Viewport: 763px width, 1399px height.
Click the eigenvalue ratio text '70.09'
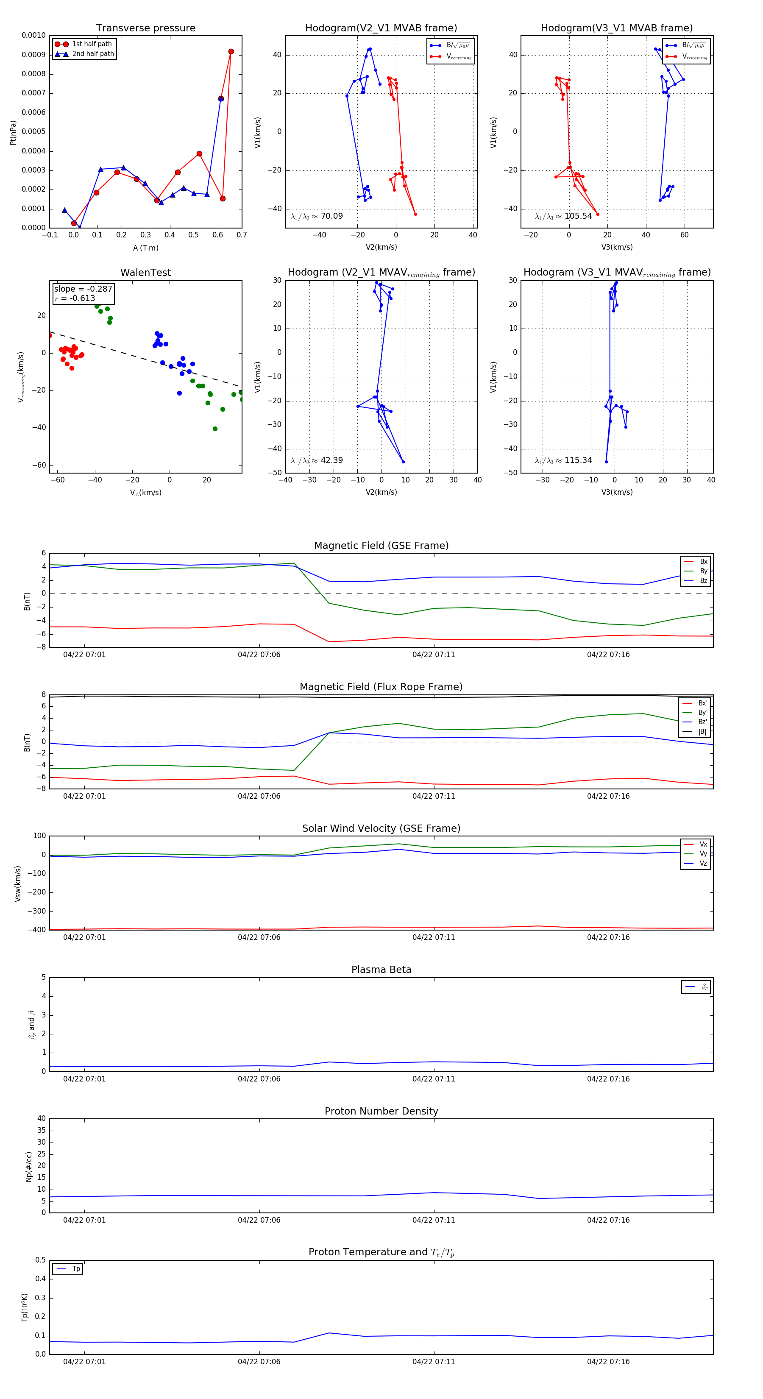tap(332, 216)
